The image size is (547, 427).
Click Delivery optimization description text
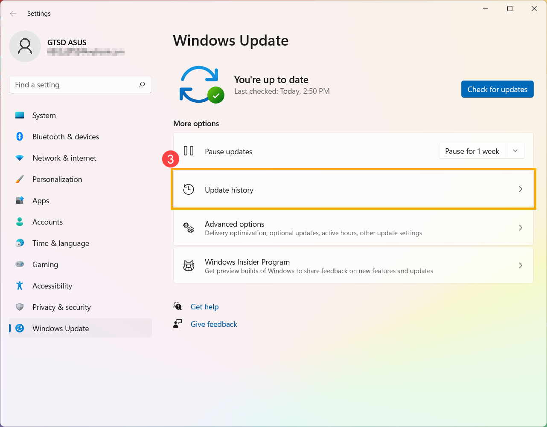pos(314,233)
